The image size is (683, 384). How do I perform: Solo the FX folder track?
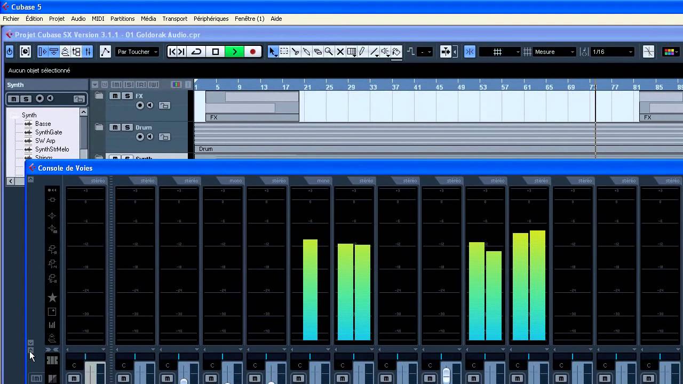pos(127,96)
